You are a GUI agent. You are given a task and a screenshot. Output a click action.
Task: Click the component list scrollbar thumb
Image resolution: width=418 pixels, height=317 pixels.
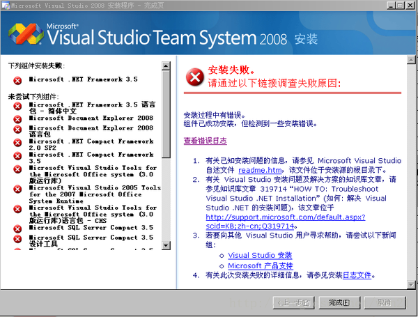(166, 114)
